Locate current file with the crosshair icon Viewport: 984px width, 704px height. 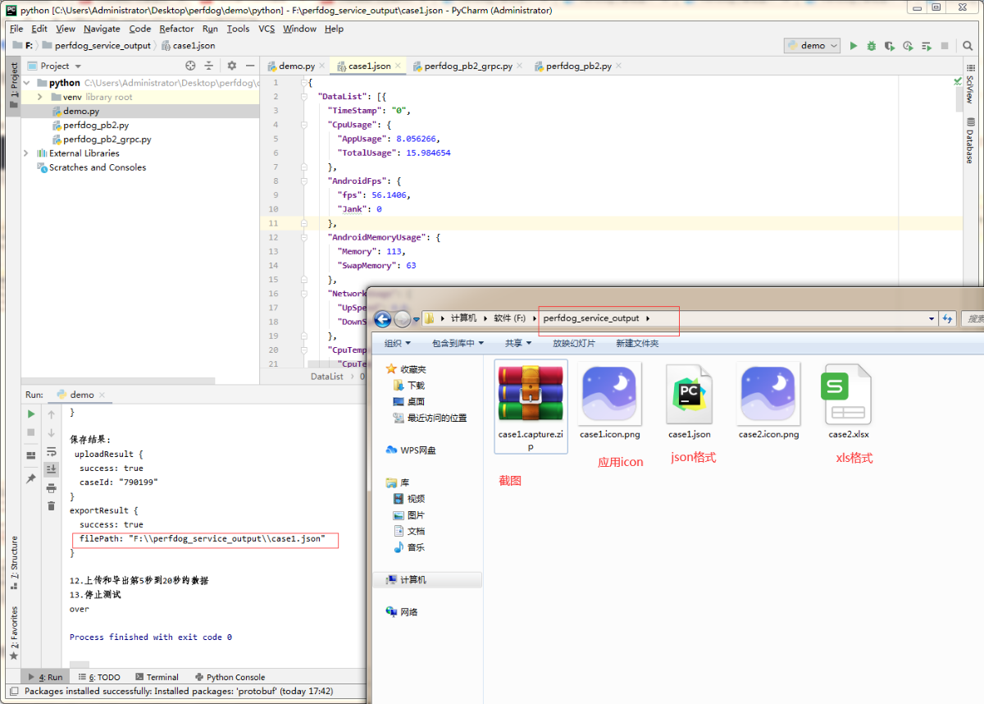point(190,66)
